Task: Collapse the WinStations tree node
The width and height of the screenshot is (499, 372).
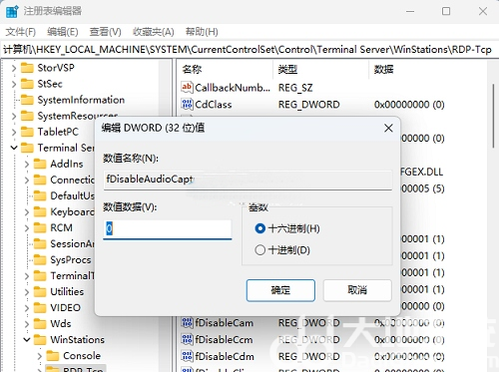Action: [27, 339]
